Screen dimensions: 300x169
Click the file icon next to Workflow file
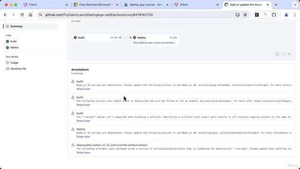point(7,69)
